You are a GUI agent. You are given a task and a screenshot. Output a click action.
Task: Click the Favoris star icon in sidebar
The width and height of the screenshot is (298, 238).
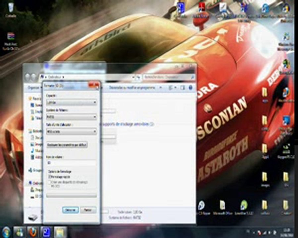point(30,99)
